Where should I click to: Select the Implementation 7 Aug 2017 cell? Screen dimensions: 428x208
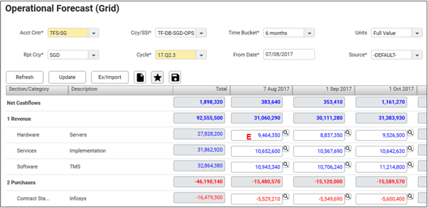pyautogui.click(x=257, y=151)
